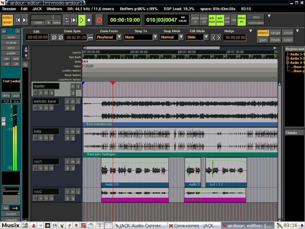Zoom in the timeline with the magnifier plus icon
The width and height of the screenshot is (305, 229).
coord(61,37)
